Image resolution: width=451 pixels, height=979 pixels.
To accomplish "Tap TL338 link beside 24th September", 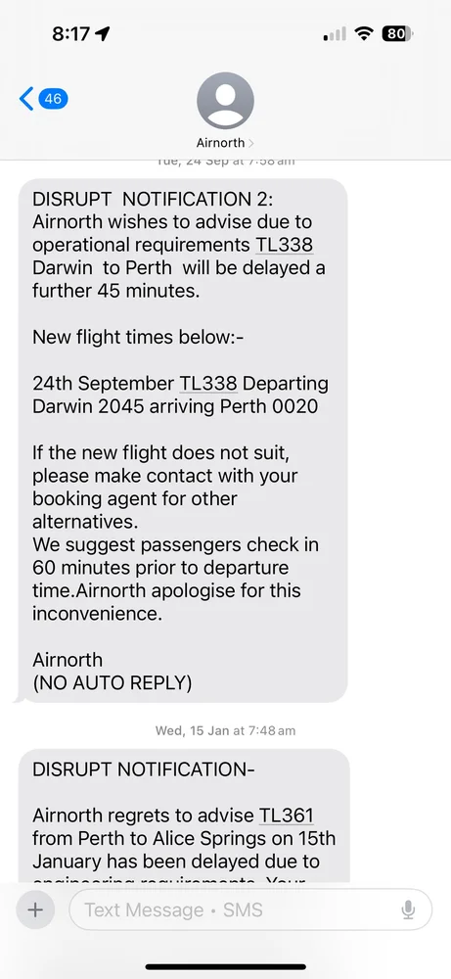I will tap(208, 384).
